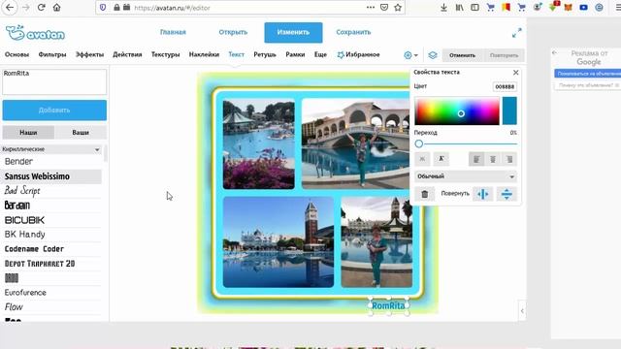Open the Главная tab
The height and width of the screenshot is (349, 621).
pyautogui.click(x=173, y=32)
